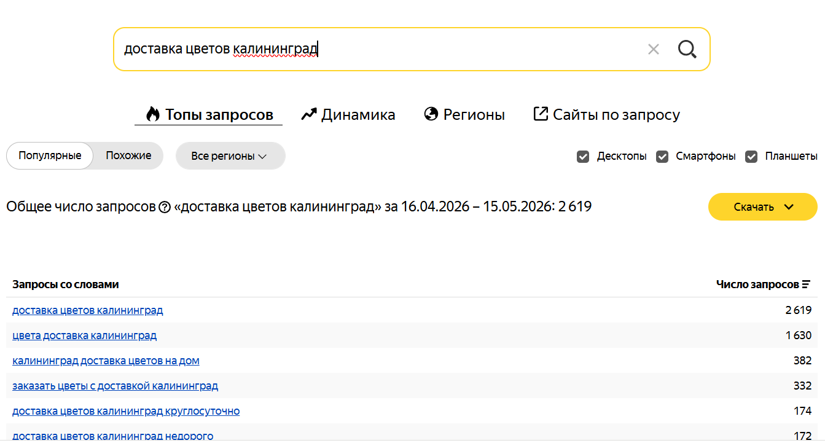Screen dimensions: 825x443
Task: Open the Сайты по запросу tab
Action: (607, 114)
